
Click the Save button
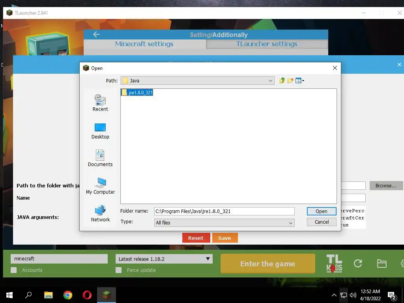point(224,238)
